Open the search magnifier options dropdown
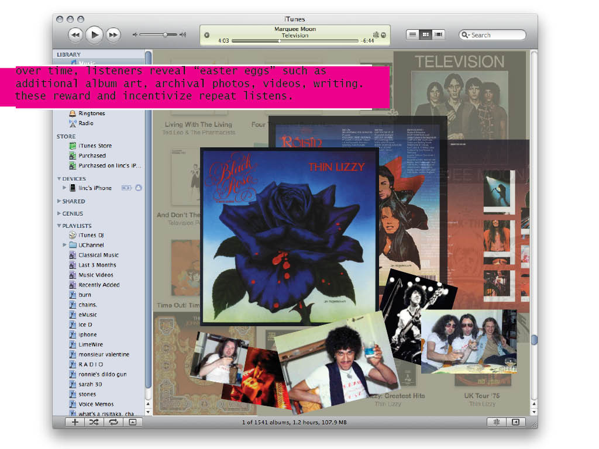 point(465,35)
